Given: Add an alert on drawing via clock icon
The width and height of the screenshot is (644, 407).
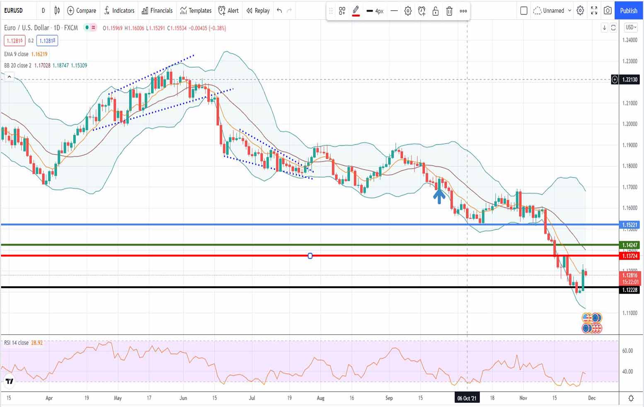Looking at the screenshot, I should (x=422, y=11).
